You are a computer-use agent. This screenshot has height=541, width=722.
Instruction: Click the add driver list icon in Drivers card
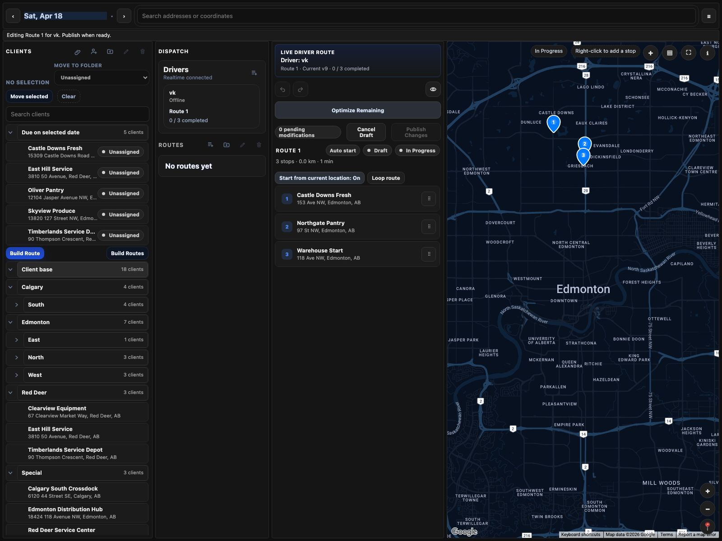[255, 73]
